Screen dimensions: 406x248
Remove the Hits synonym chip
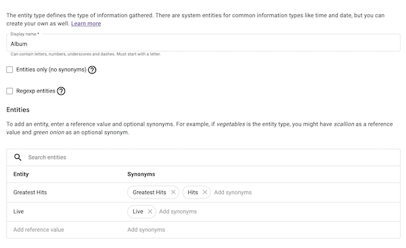click(x=205, y=192)
